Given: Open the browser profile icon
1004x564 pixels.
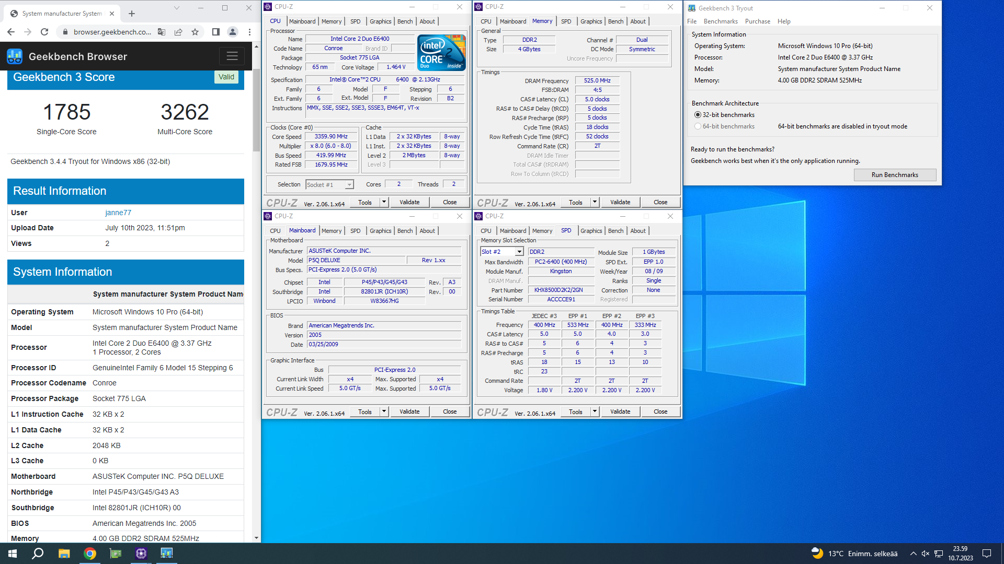Looking at the screenshot, I should point(233,32).
